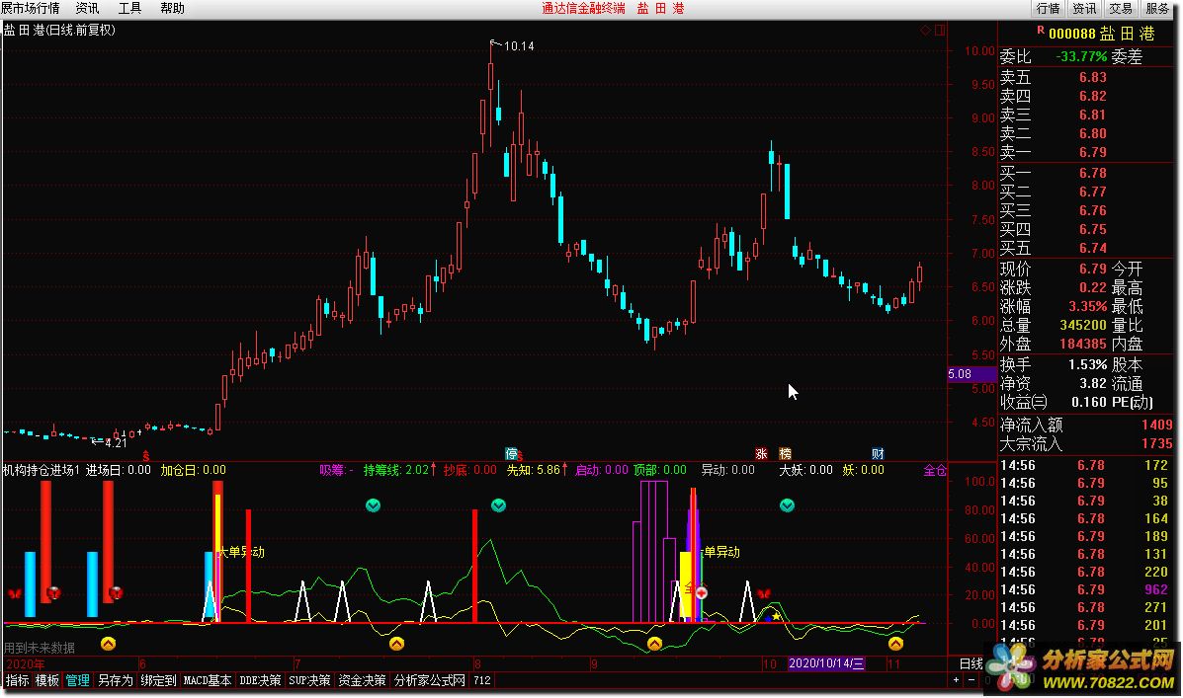The image size is (1183, 698).
Task: Click red ball icon beside the second red bar
Action: coord(116,592)
